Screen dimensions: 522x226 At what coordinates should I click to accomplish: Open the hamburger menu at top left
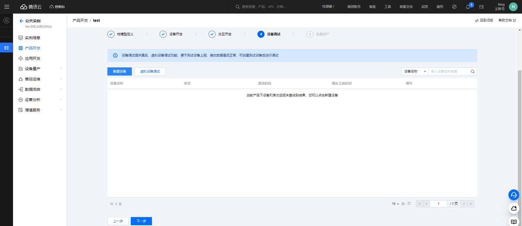click(7, 7)
